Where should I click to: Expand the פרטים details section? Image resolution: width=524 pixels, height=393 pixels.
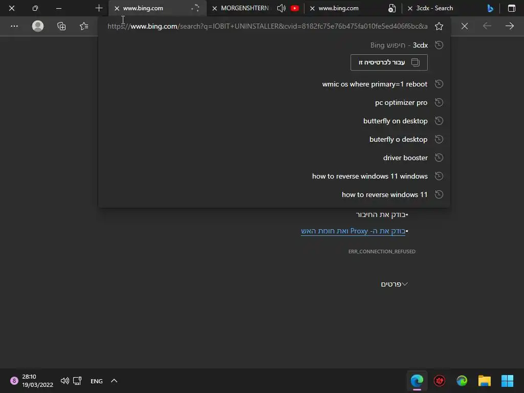(395, 284)
